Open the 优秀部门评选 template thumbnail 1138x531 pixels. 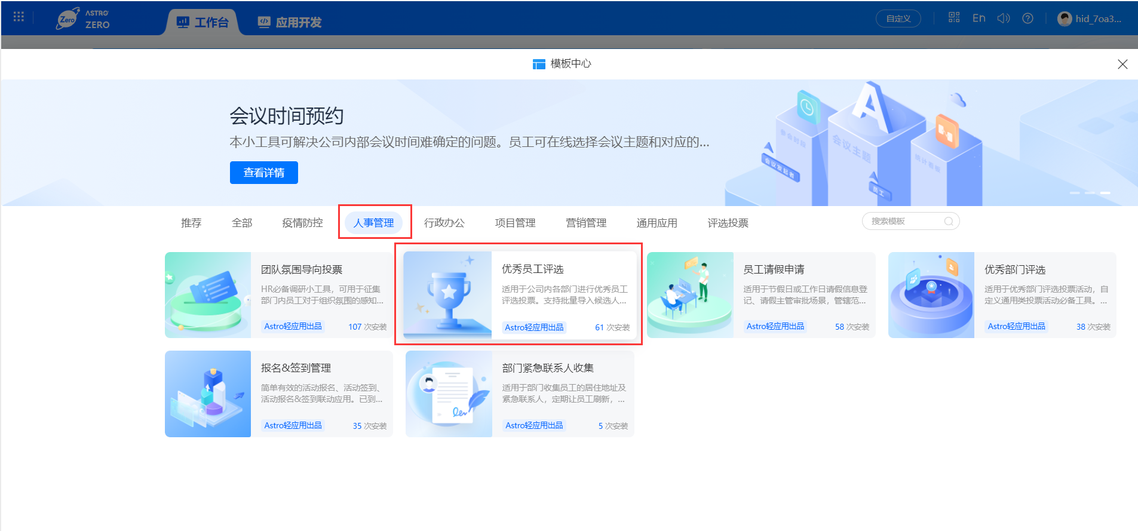[931, 295]
